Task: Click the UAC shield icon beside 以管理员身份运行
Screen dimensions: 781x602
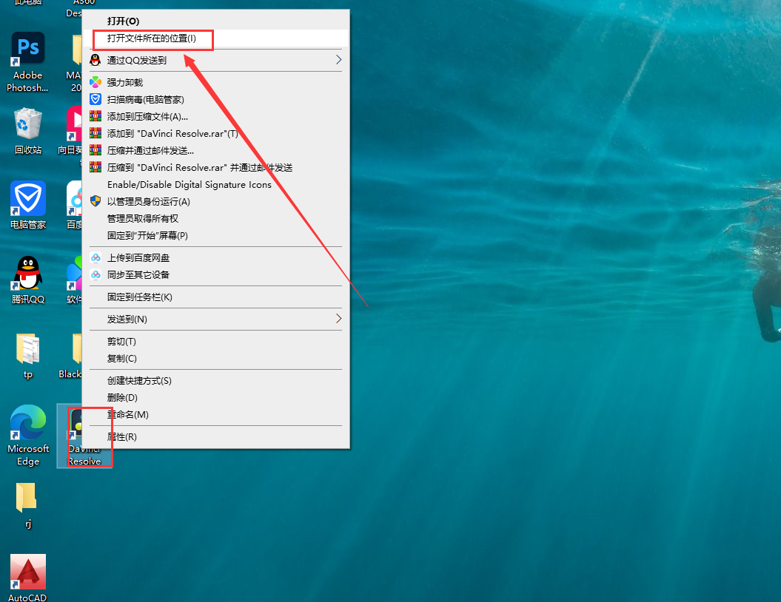Action: click(95, 201)
